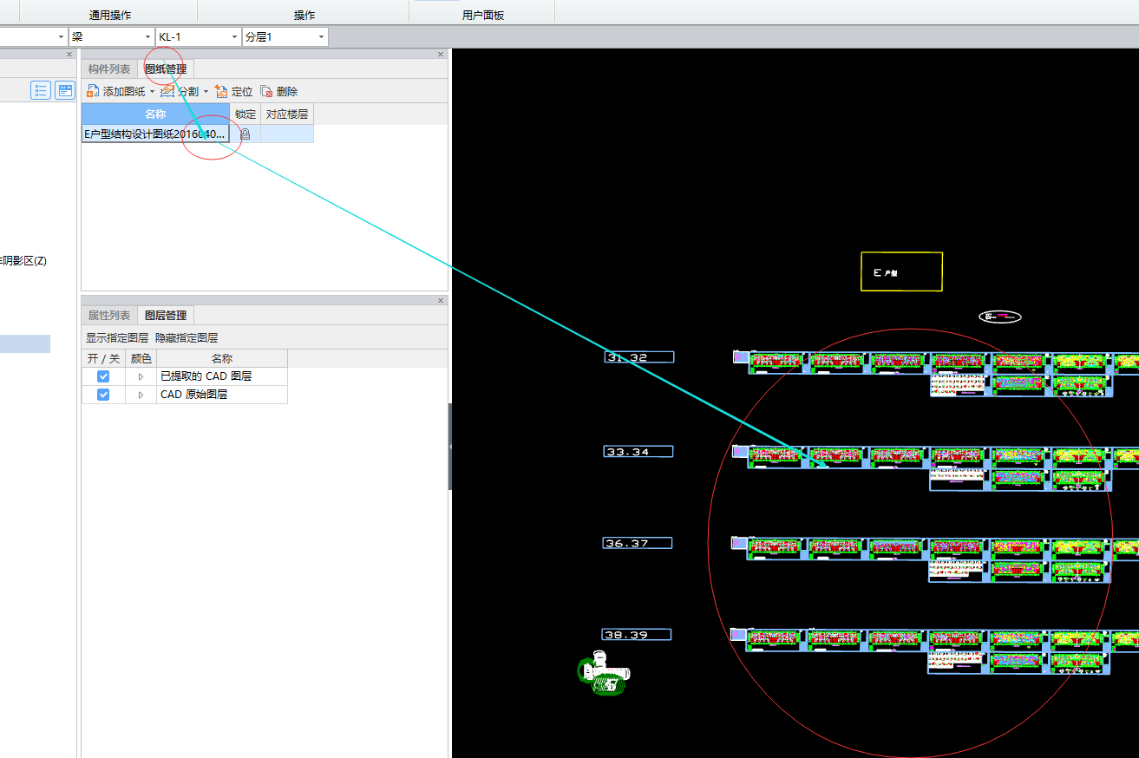Click the 添加图纸 add-drawing icon
This screenshot has height=758, width=1139.
coord(93,91)
